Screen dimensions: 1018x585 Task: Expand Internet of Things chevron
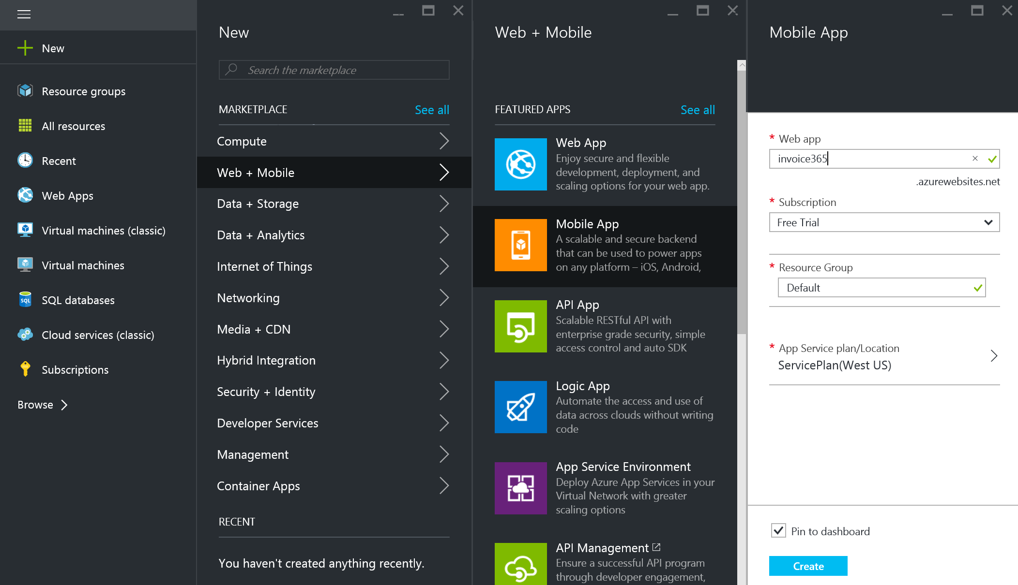(444, 266)
